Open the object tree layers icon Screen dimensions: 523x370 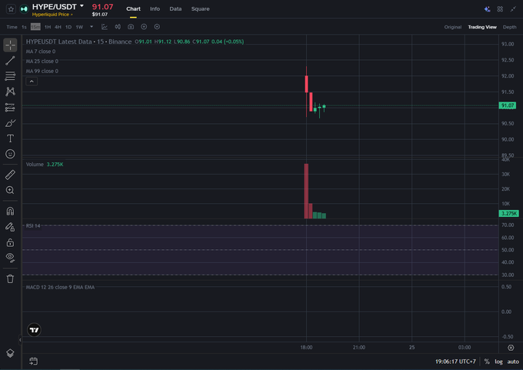pos(10,353)
